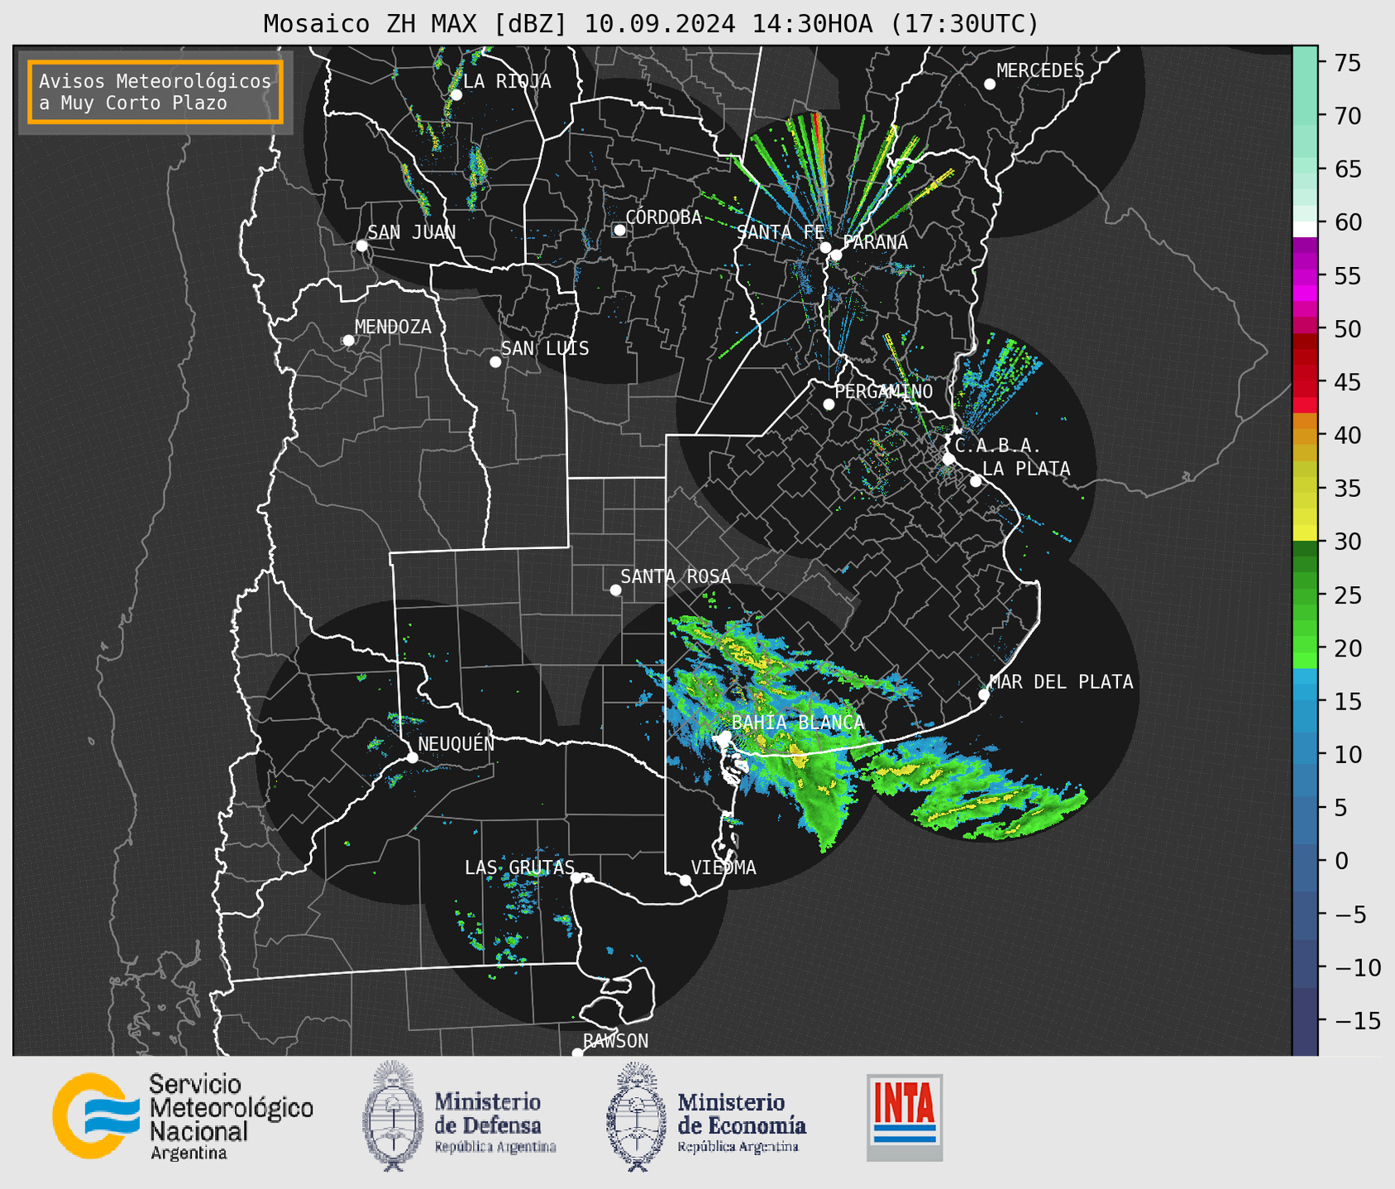Click the CÓRDOBA city label
This screenshot has height=1189, width=1395.
pyautogui.click(x=664, y=217)
